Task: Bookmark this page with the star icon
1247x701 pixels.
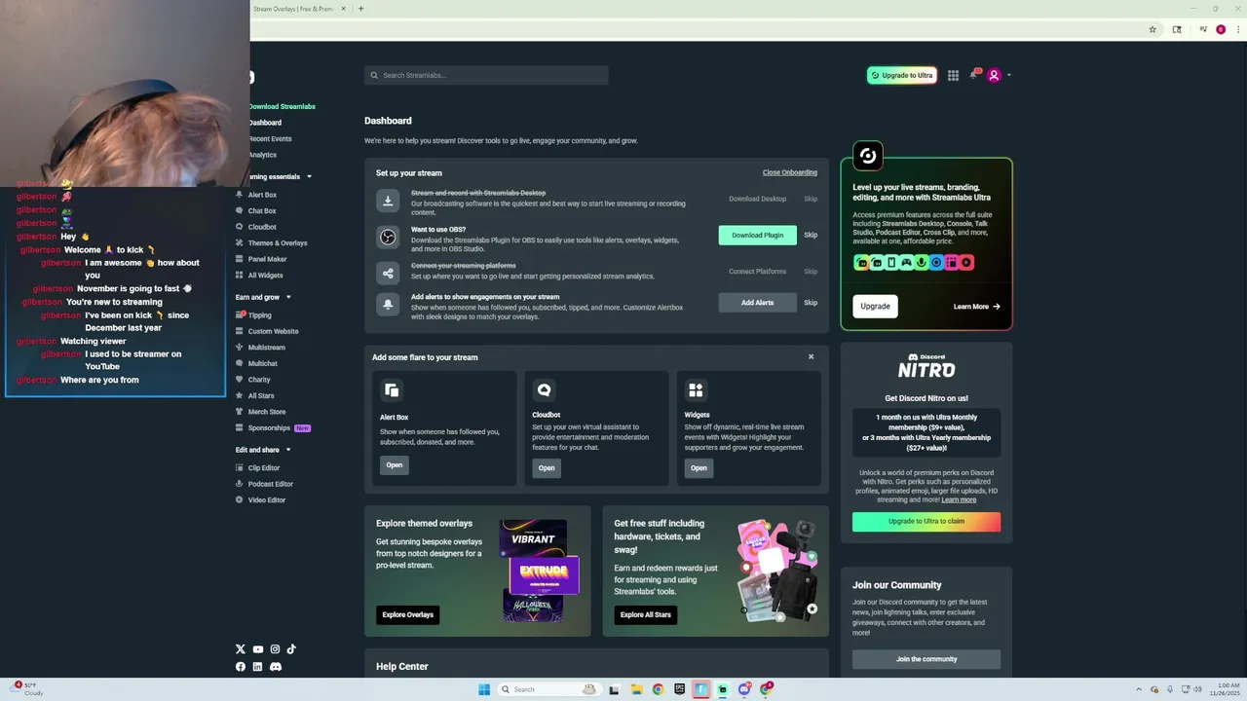Action: pyautogui.click(x=1153, y=30)
